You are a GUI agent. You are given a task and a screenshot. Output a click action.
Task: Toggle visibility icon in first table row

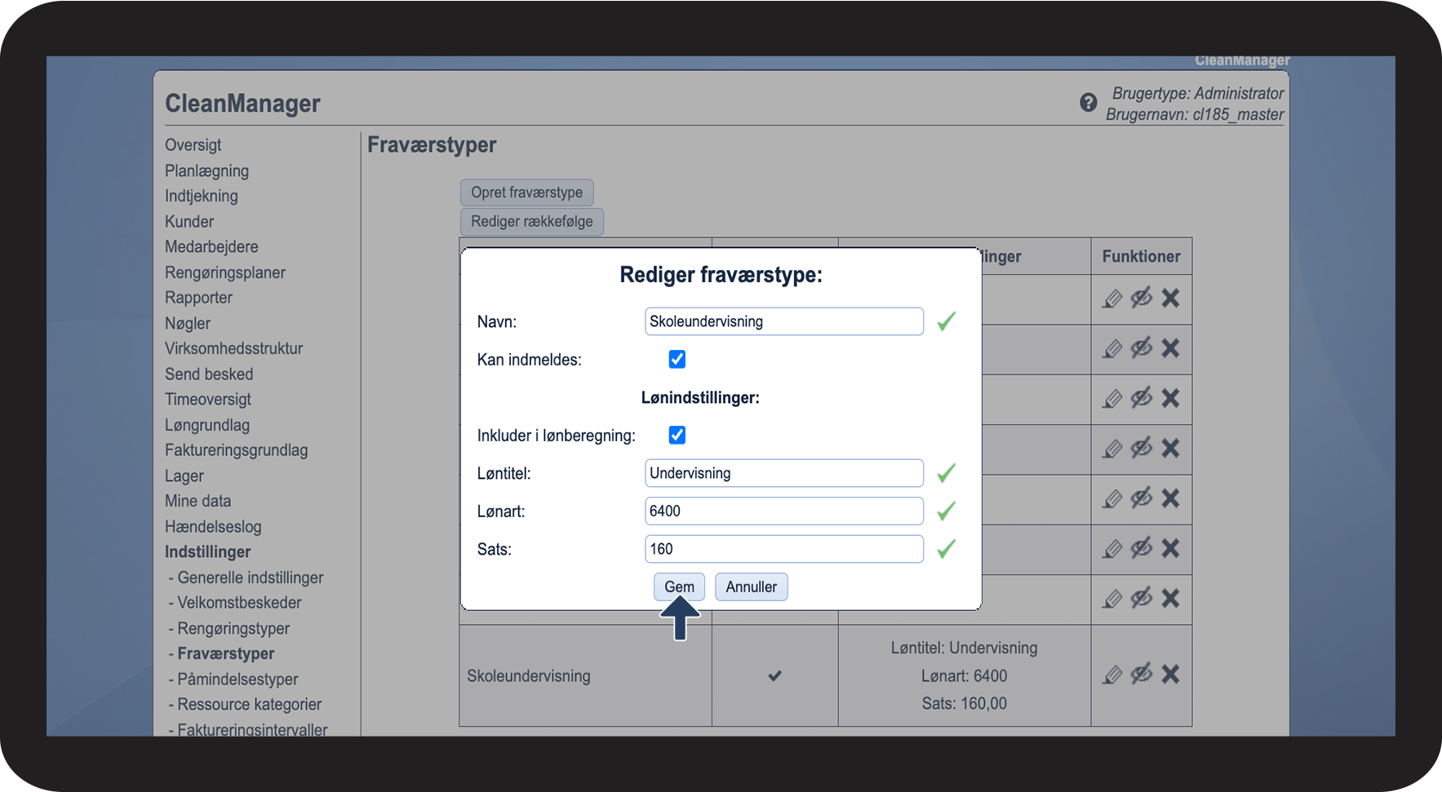[x=1141, y=298]
